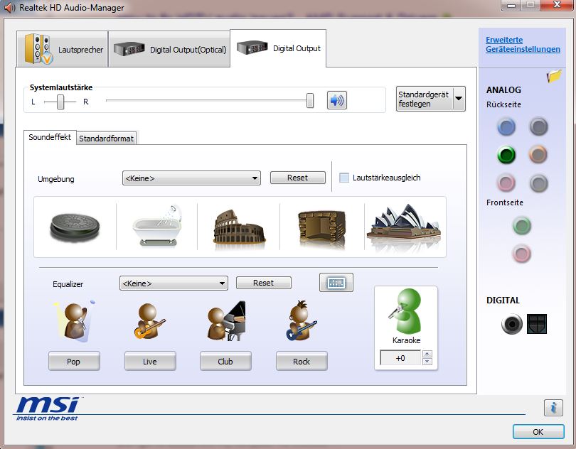The width and height of the screenshot is (576, 449).
Task: Click the L/R balance slider handle
Action: coord(60,102)
